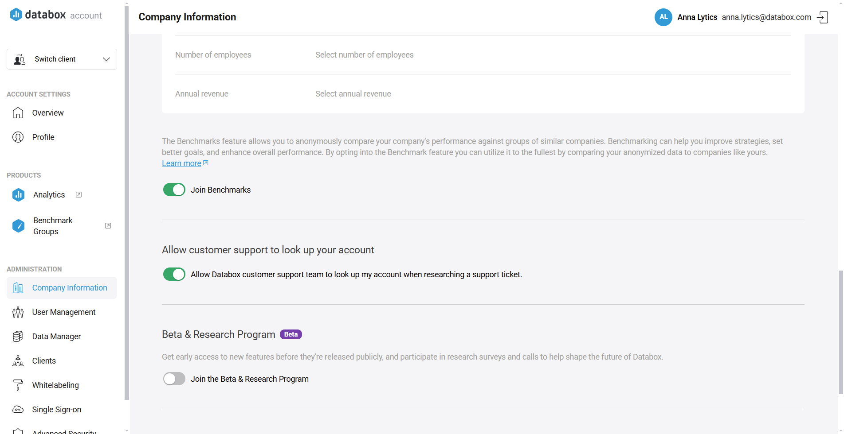Click the User Management people icon
Viewport: 844px width, 434px height.
point(18,312)
